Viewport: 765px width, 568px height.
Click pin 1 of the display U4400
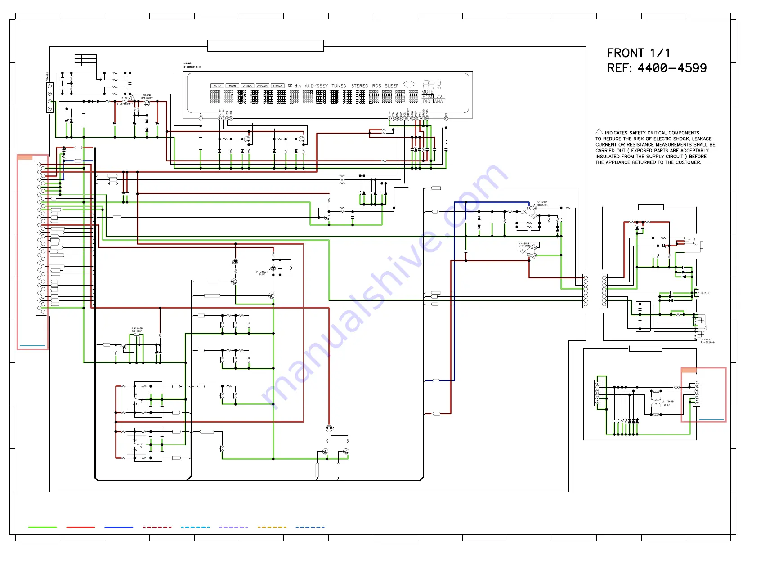coord(201,118)
